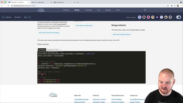Open the Docs menu item

click(118, 10)
